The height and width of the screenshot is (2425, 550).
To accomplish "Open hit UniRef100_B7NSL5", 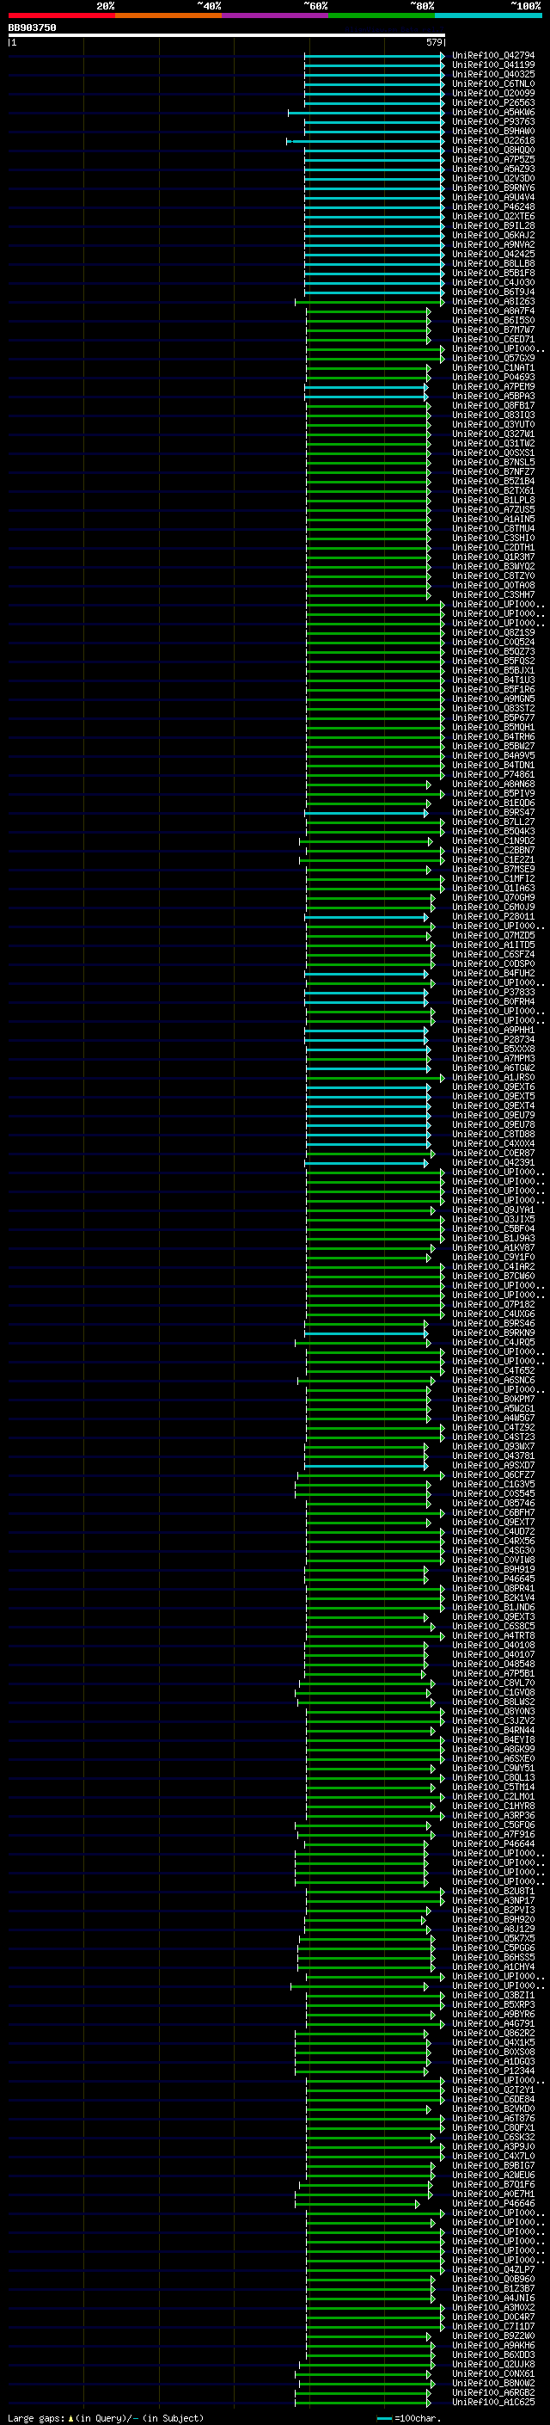I will 492,462.
